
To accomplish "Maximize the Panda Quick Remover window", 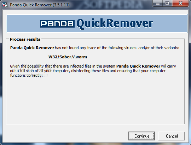I will point(167,3).
